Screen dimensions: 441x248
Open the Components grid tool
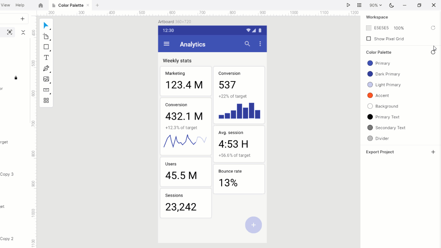46,100
